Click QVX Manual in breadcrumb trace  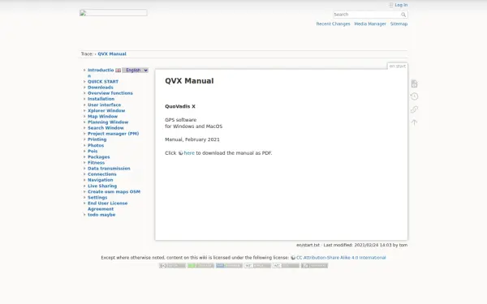112,54
